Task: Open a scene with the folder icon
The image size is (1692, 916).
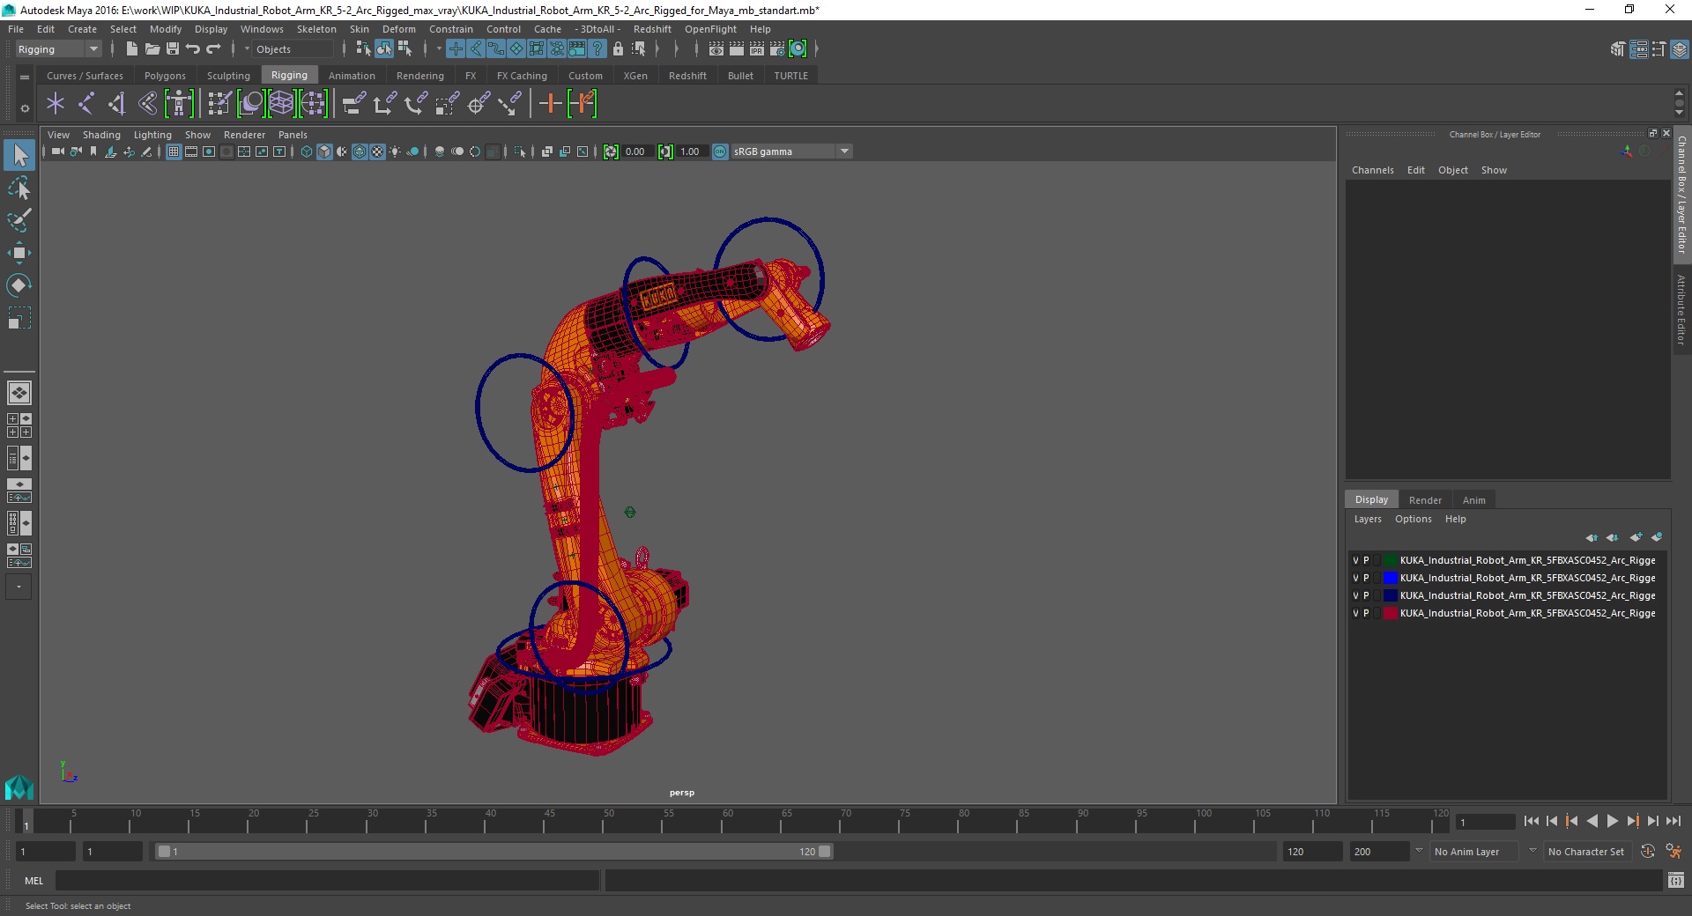Action: tap(152, 49)
